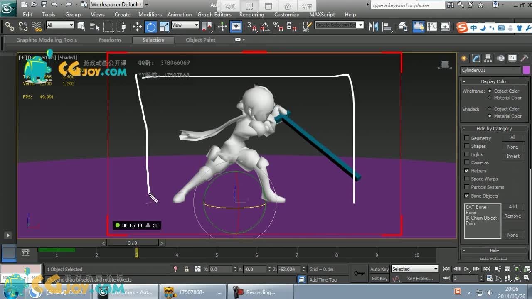Toggle the Percent Snap icon

[278, 26]
